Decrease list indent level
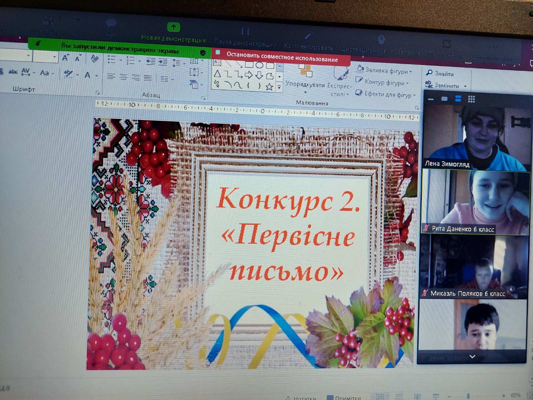The image size is (533, 400). click(x=151, y=61)
